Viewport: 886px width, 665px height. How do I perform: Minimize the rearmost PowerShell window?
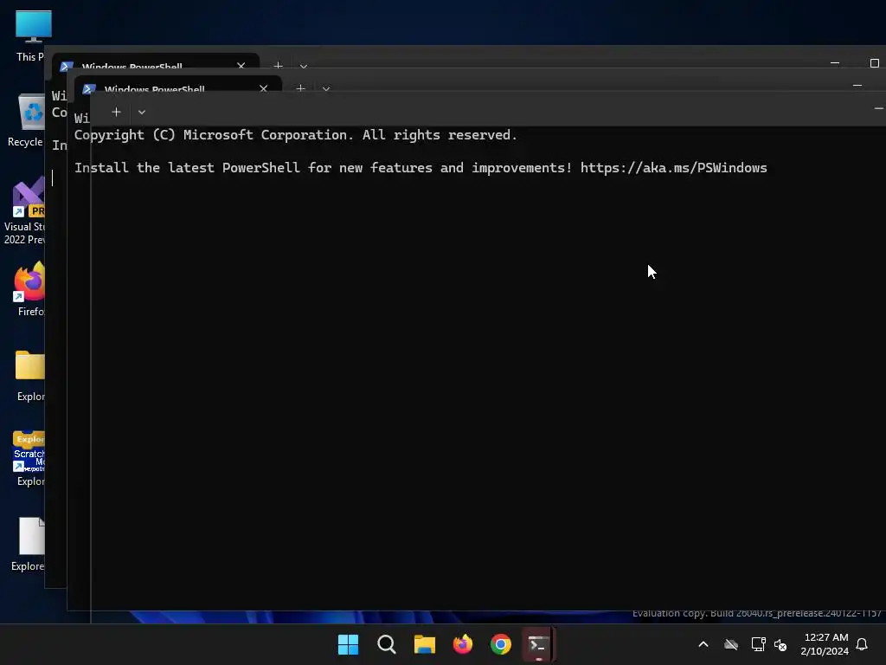[x=835, y=62]
